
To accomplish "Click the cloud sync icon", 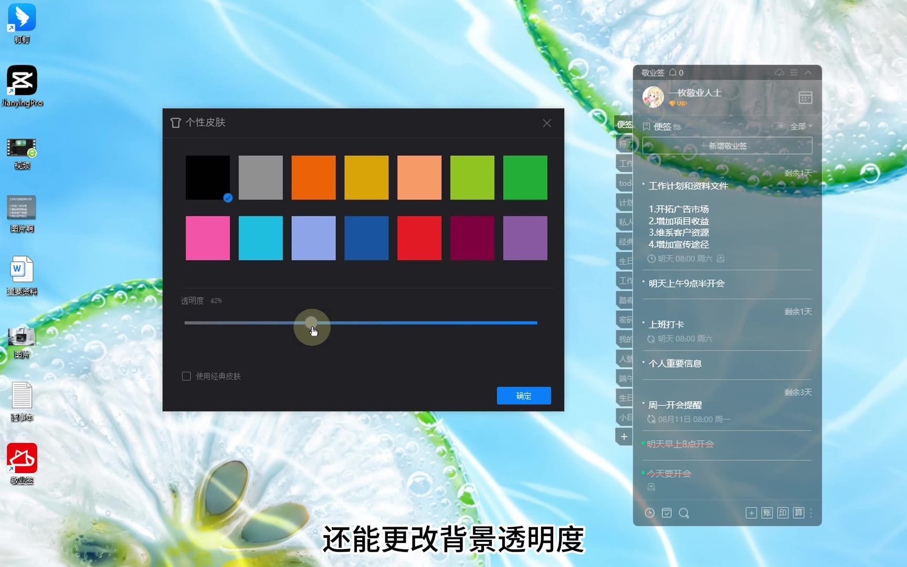I will pos(779,72).
